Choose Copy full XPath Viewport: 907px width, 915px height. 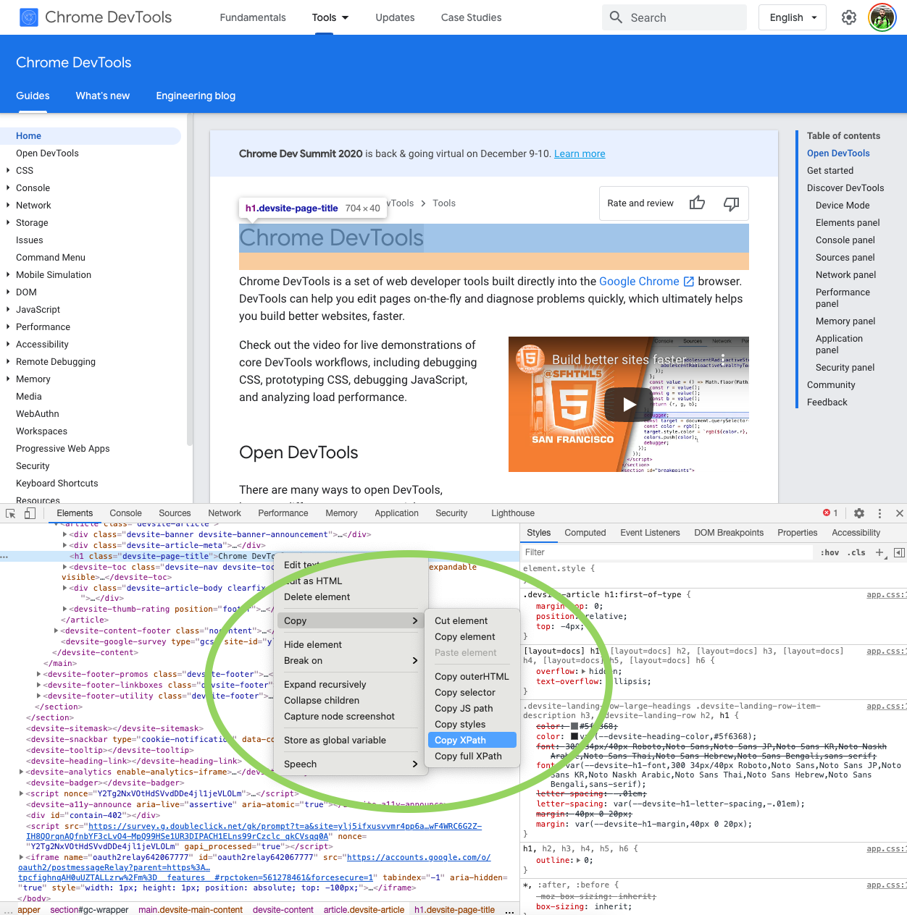click(472, 756)
